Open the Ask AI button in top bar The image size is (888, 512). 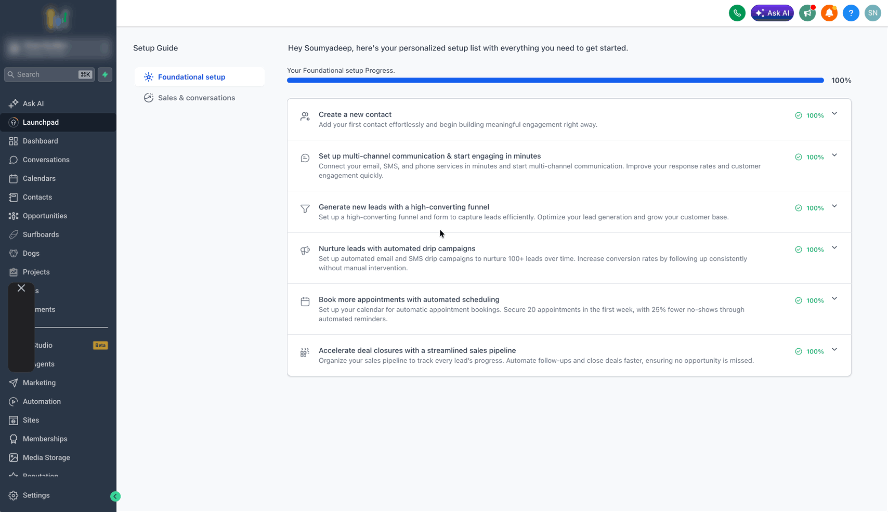pyautogui.click(x=772, y=13)
